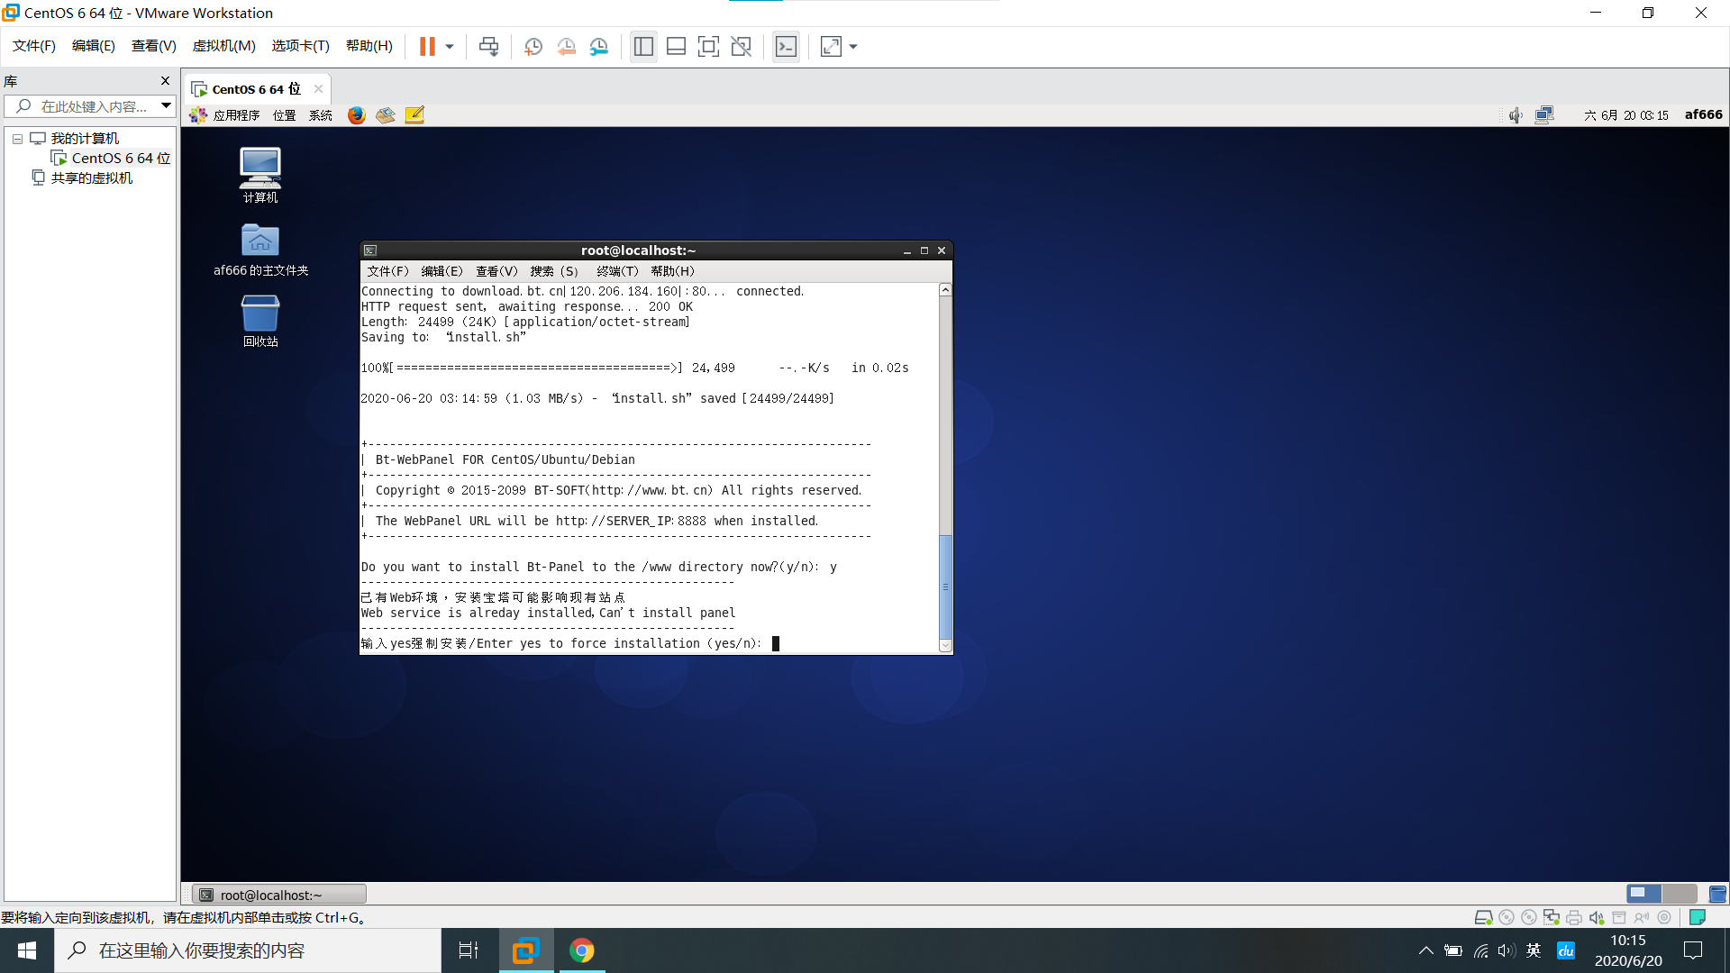This screenshot has width=1730, height=973.
Task: Close the library panel
Action: point(165,81)
